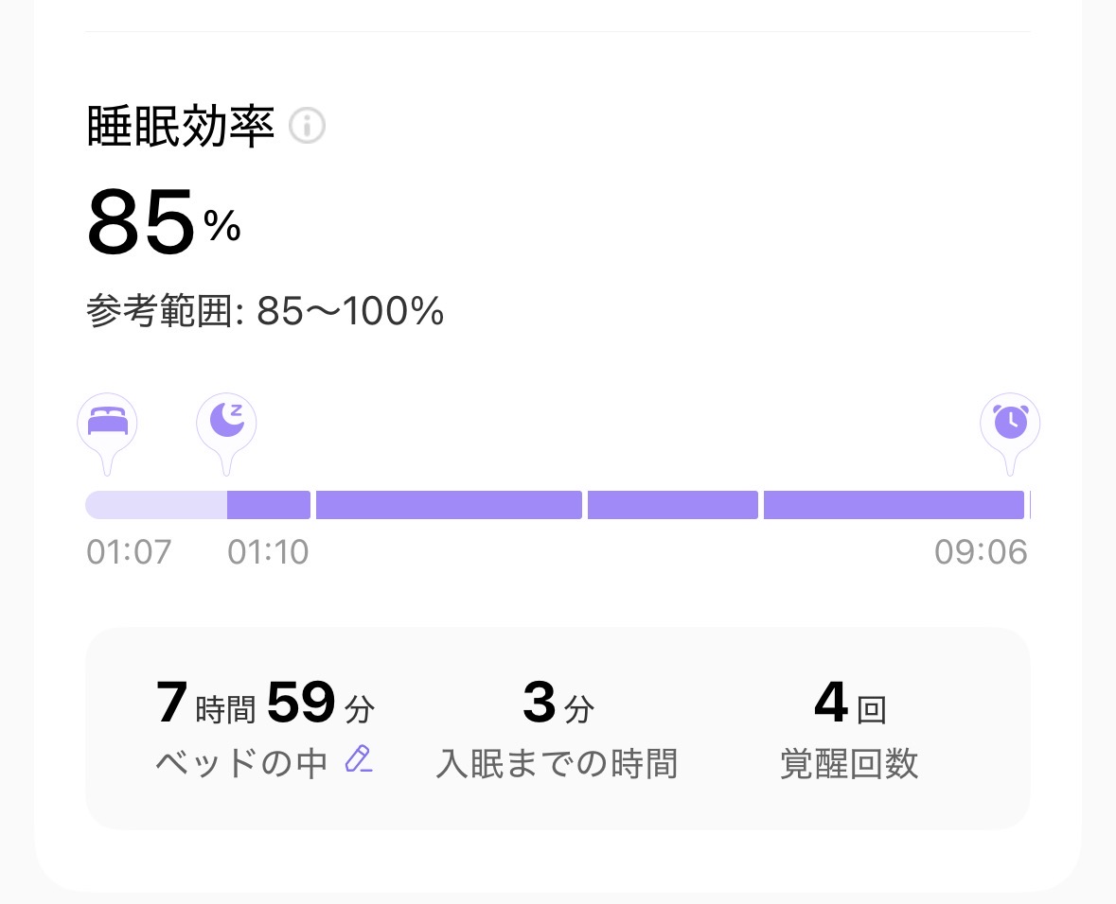Tap the alarm clock wake-up marker icon
Viewport: 1116px width, 904px height.
pyautogui.click(x=1010, y=433)
